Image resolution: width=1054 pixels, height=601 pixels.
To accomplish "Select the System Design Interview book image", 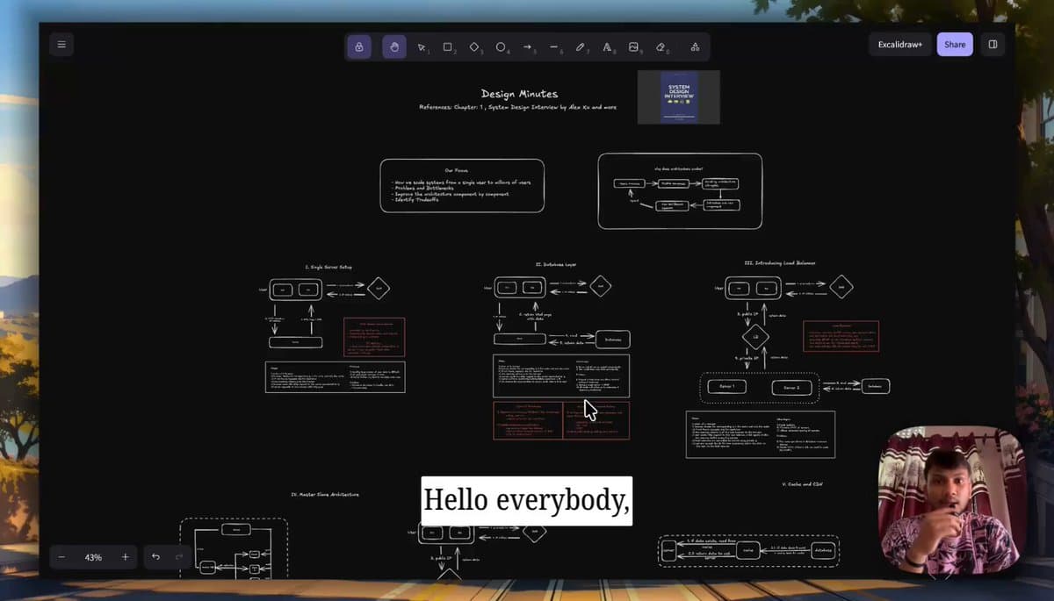I will pyautogui.click(x=679, y=97).
